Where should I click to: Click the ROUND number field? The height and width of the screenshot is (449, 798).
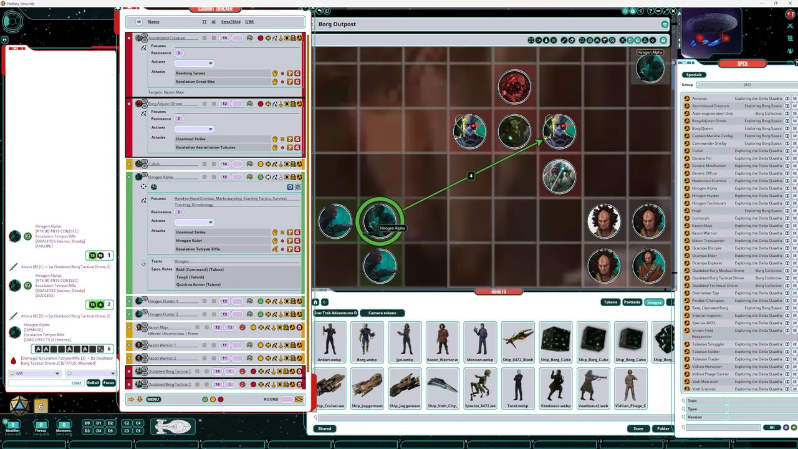[287, 399]
